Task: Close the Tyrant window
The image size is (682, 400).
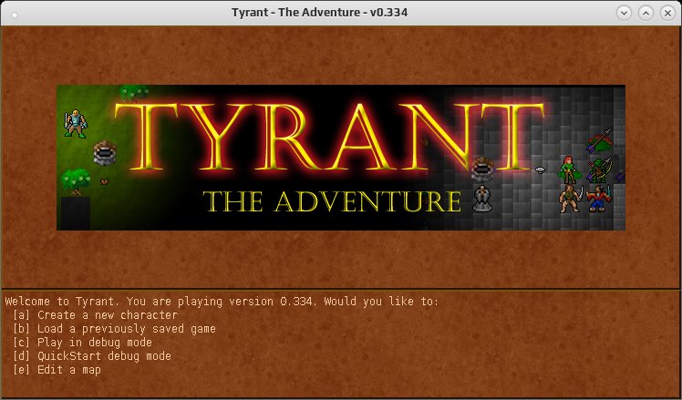Action: [667, 13]
